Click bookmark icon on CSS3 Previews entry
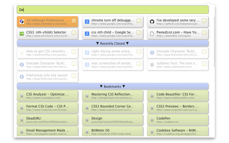 click(152, 108)
